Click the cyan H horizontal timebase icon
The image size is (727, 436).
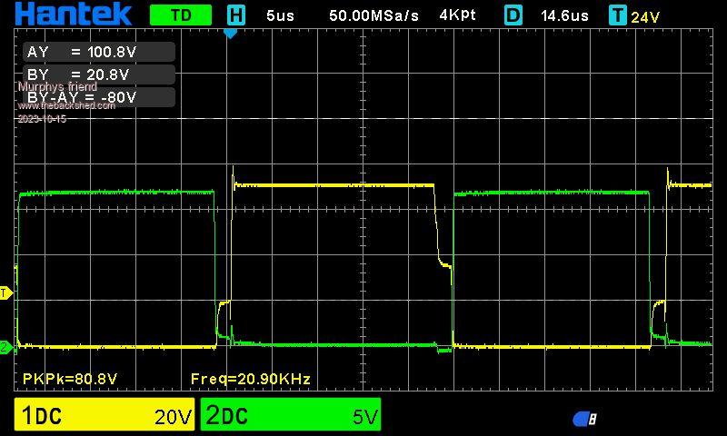(236, 15)
